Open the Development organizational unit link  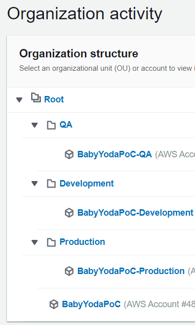point(87,184)
